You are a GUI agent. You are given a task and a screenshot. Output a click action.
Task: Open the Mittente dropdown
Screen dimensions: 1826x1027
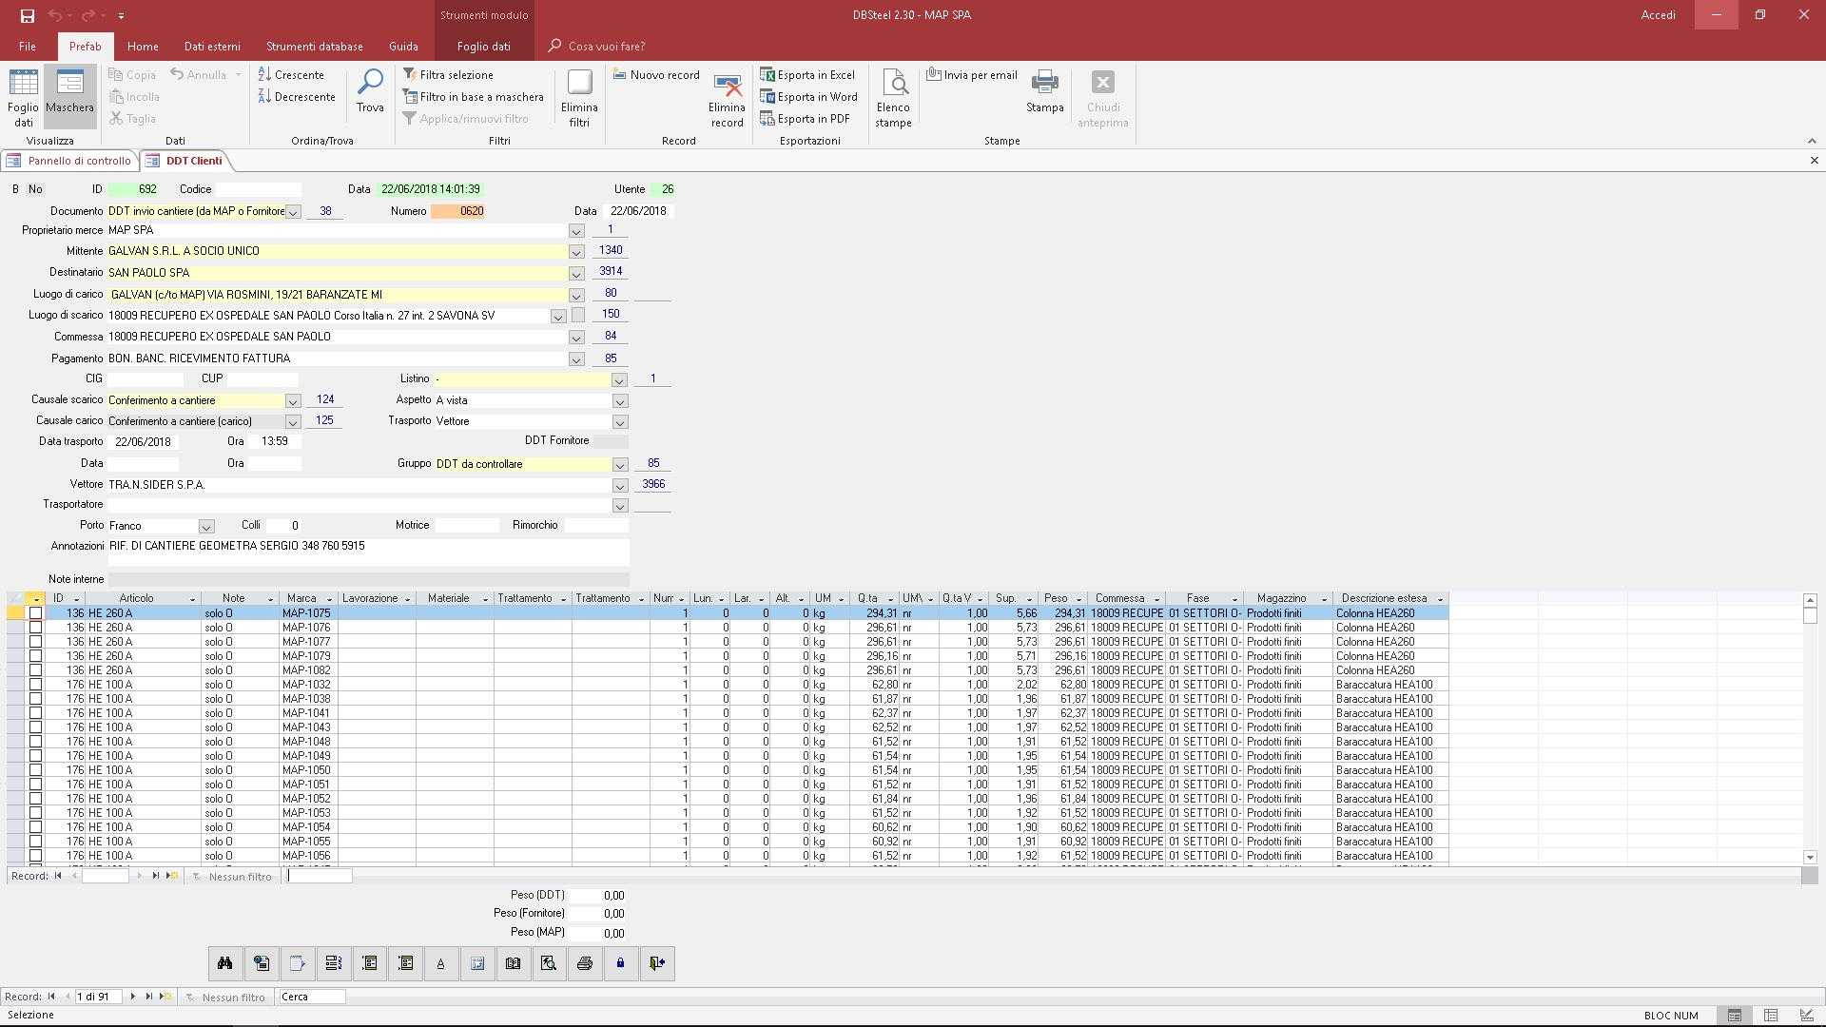[576, 252]
